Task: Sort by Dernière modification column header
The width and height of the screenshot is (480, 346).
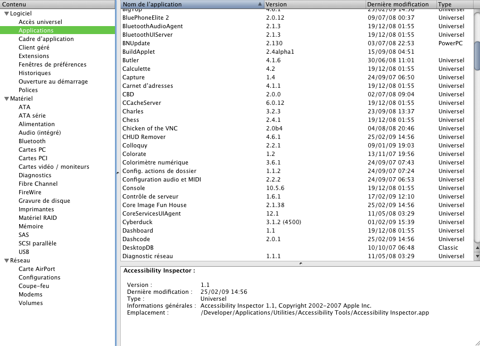Action: click(400, 4)
